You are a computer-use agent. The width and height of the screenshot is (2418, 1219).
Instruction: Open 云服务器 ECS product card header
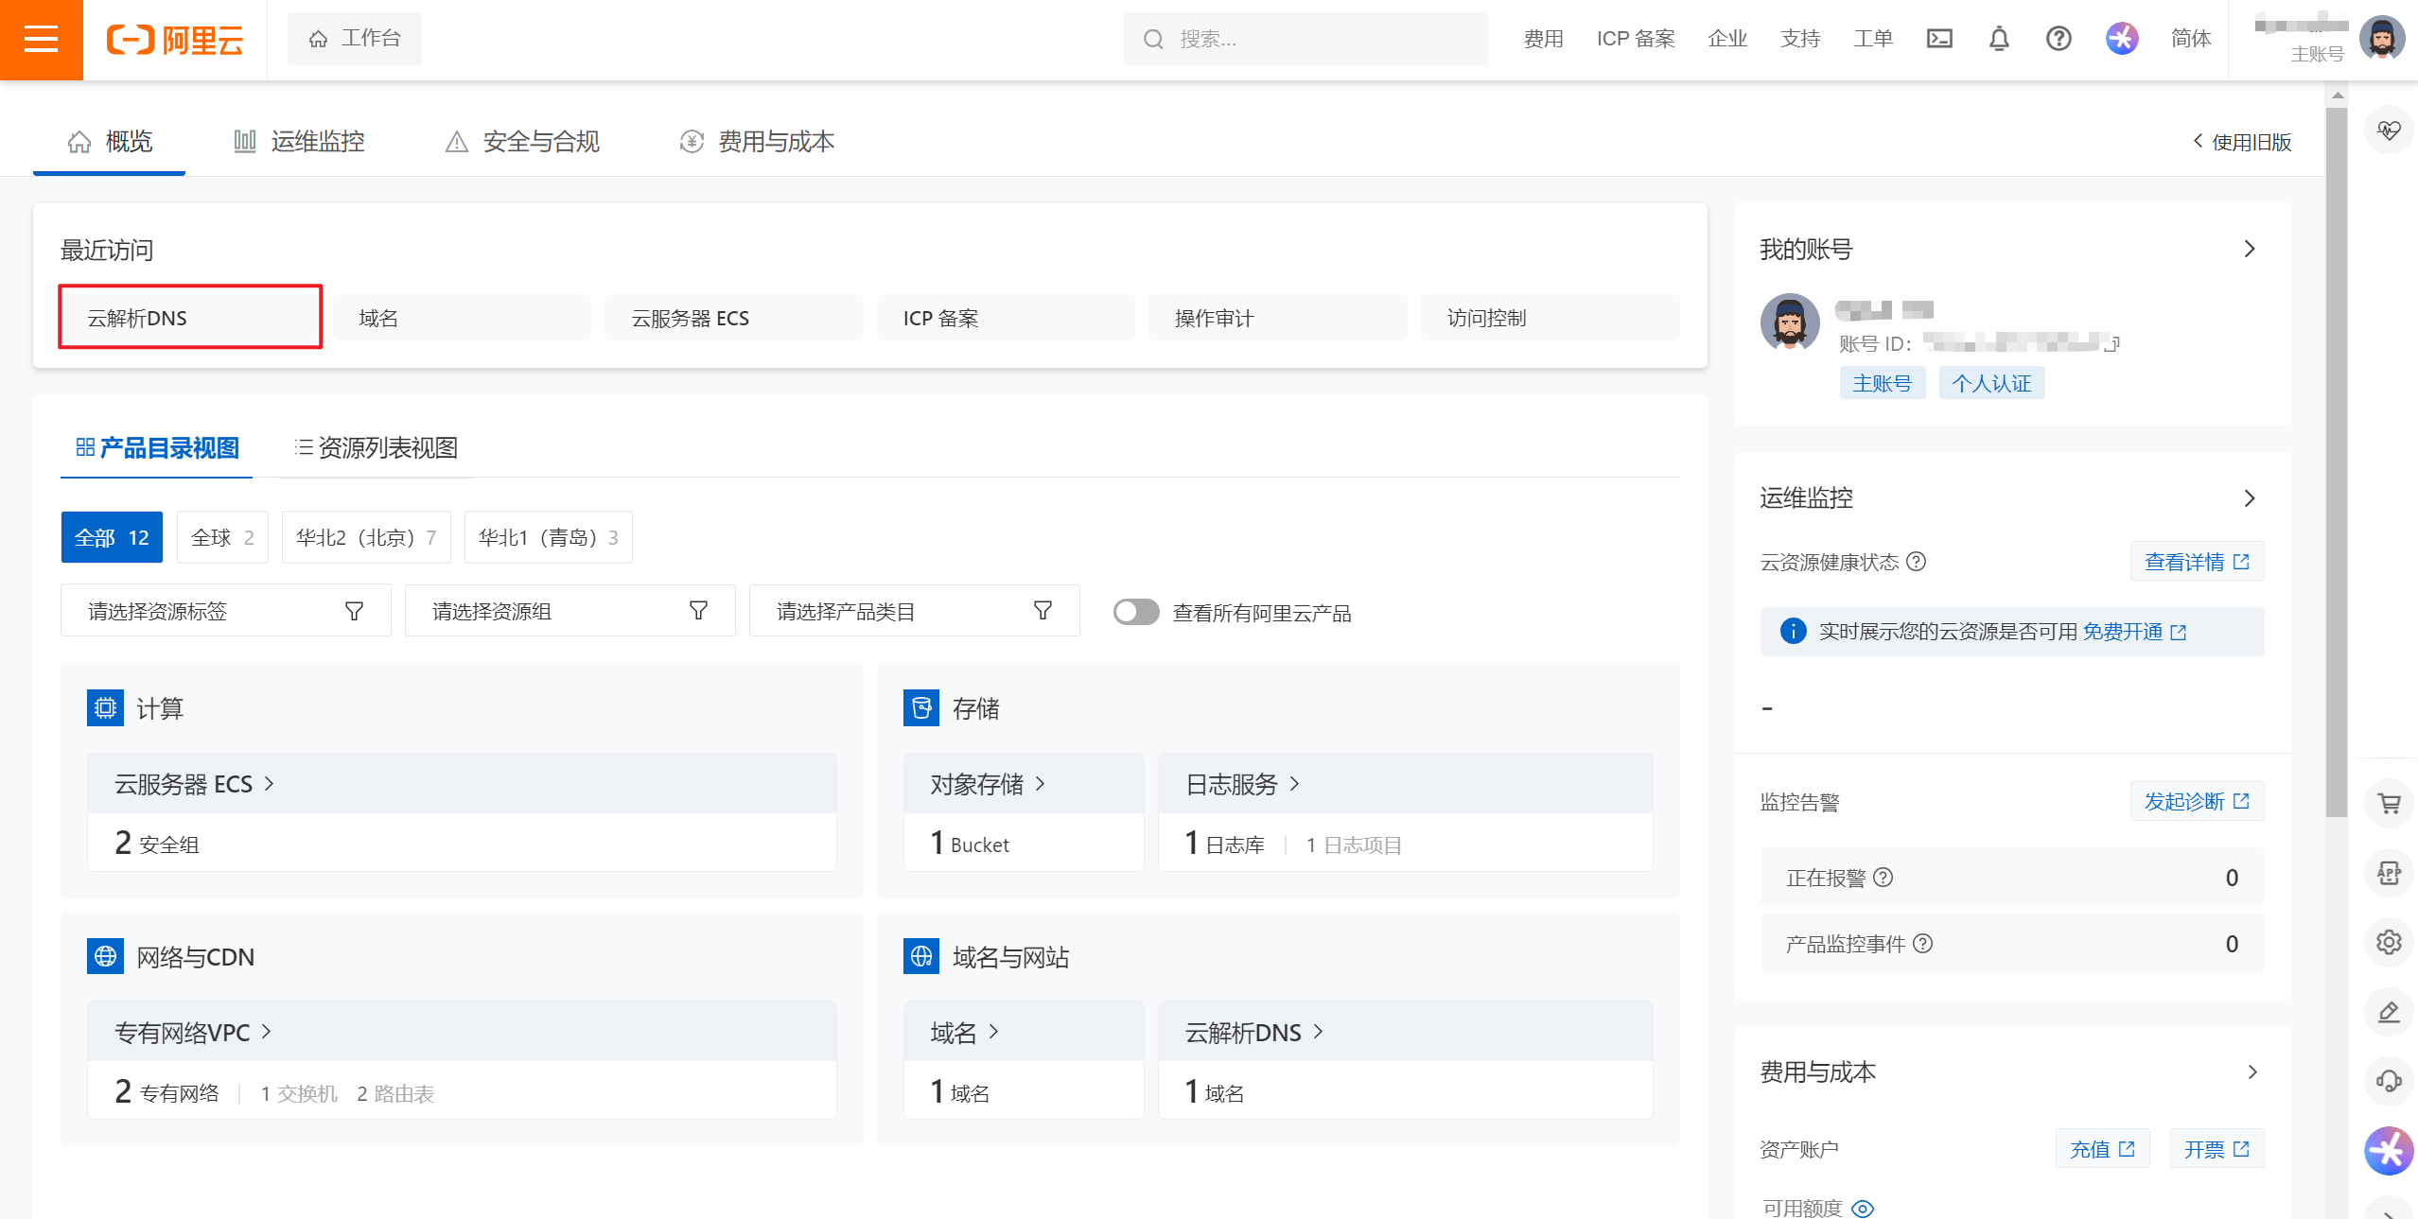click(462, 784)
